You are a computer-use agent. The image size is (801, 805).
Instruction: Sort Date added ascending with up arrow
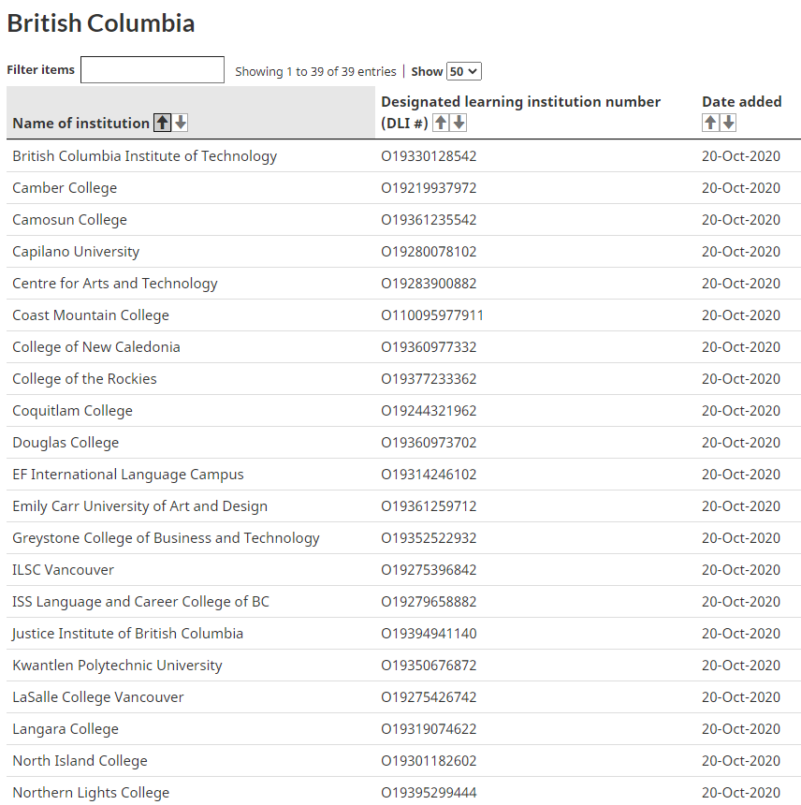710,123
